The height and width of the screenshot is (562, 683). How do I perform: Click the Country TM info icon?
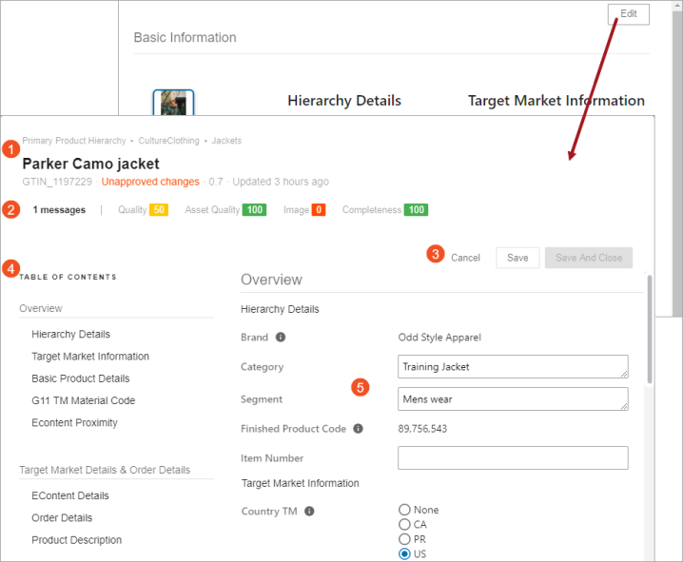309,511
